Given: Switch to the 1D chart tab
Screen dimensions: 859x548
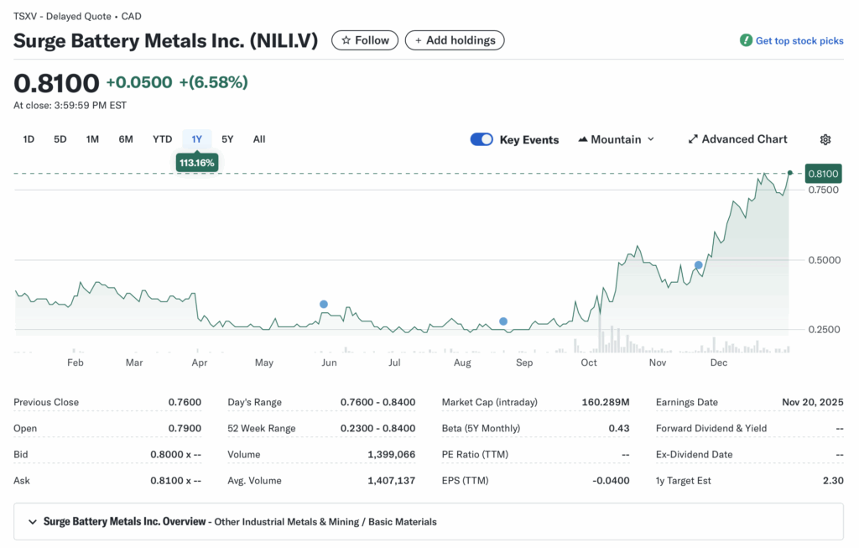Looking at the screenshot, I should click(29, 139).
